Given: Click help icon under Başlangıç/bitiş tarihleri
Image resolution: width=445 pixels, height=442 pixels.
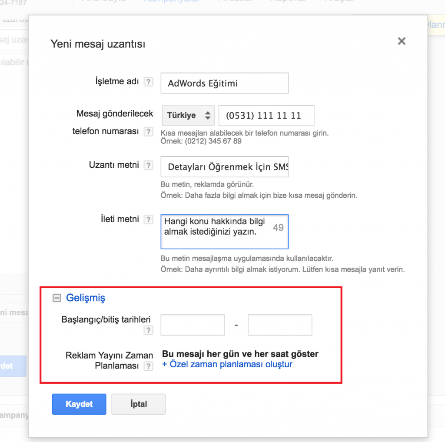Looking at the screenshot, I should (149, 331).
